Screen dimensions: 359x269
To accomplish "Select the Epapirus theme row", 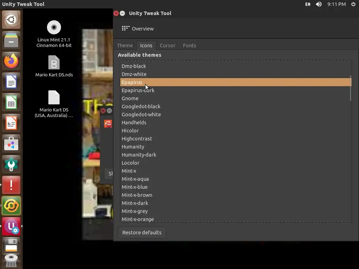I will [x=236, y=82].
